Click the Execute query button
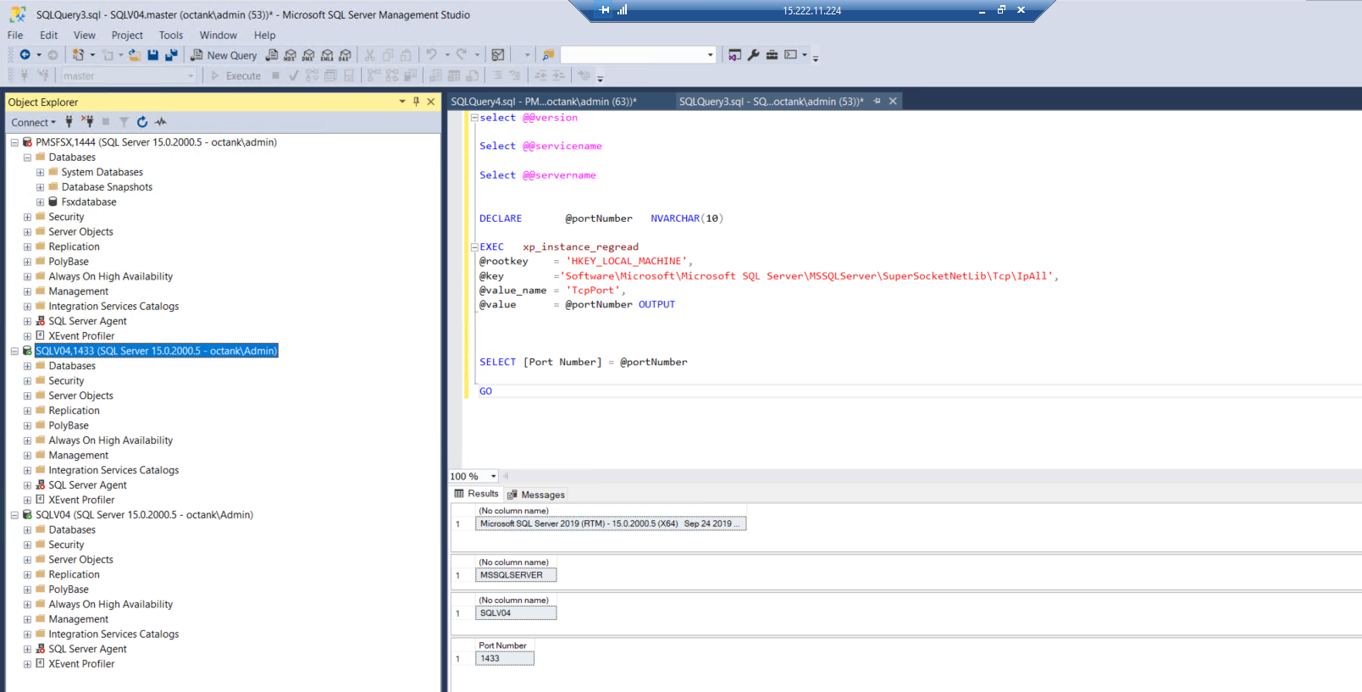Screen dimensions: 1362x692 [236, 75]
